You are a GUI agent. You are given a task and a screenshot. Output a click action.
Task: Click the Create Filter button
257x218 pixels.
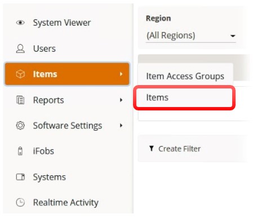click(x=175, y=149)
